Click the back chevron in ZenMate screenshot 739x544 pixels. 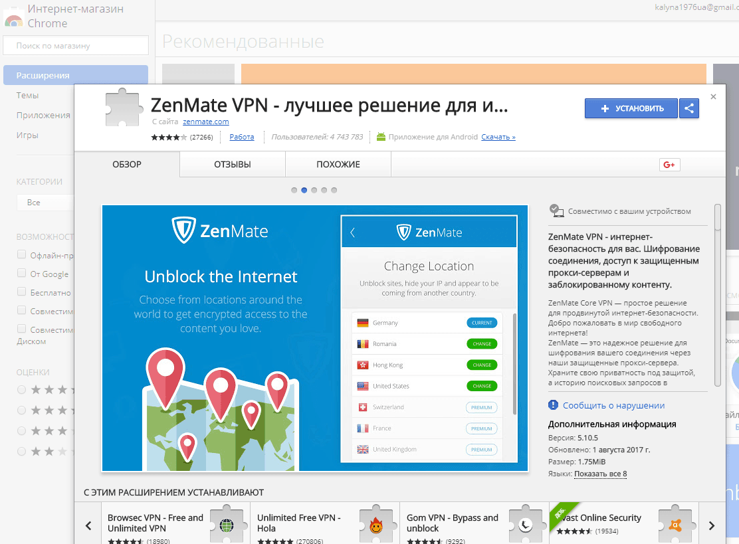coord(352,232)
